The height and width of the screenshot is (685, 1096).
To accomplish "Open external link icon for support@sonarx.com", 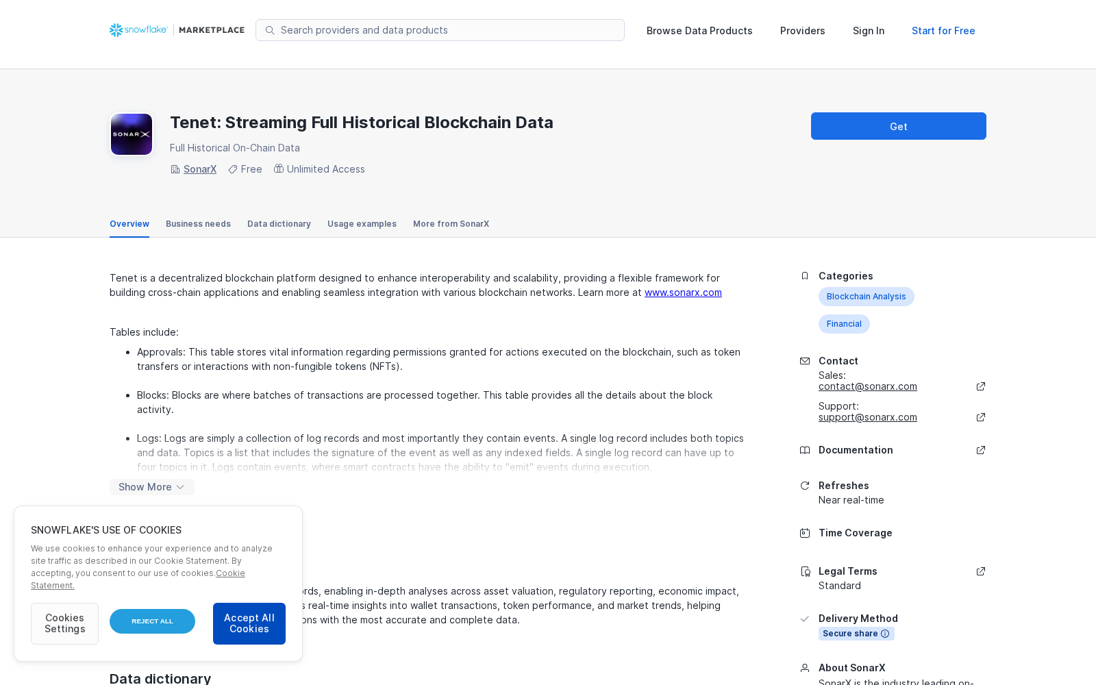I will (x=981, y=417).
